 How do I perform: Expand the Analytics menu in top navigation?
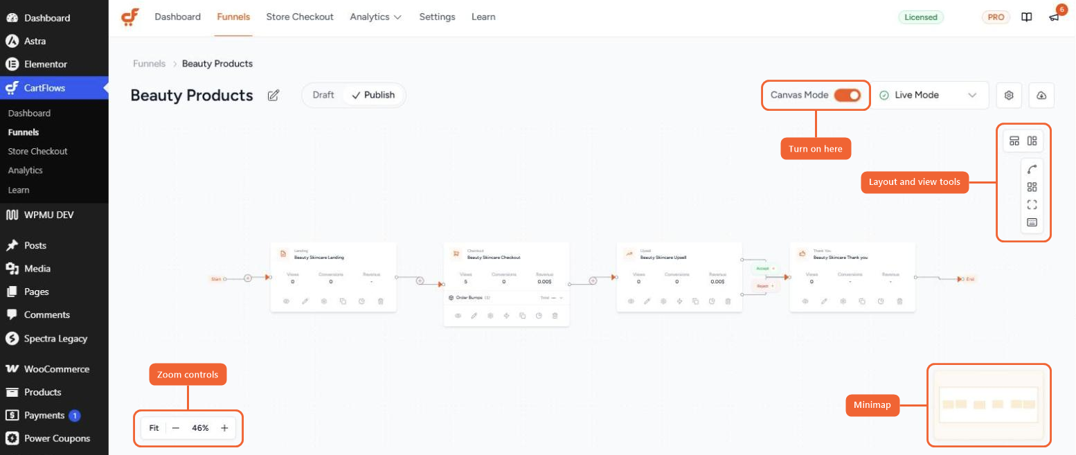(376, 17)
